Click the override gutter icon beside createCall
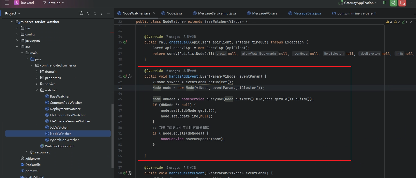Screen dimensions: 416x178 [x=125, y=42]
